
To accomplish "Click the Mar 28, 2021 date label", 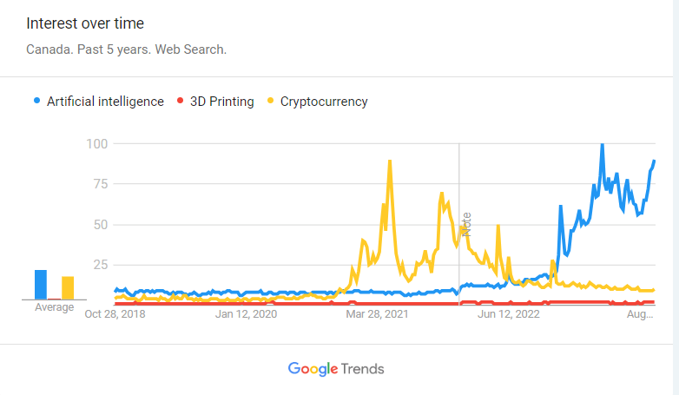I will click(378, 314).
